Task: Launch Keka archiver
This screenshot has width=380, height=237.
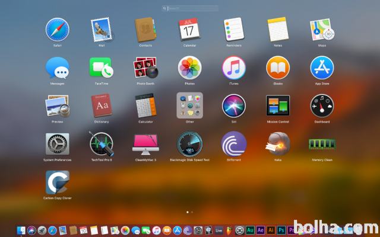Action: pyautogui.click(x=277, y=144)
